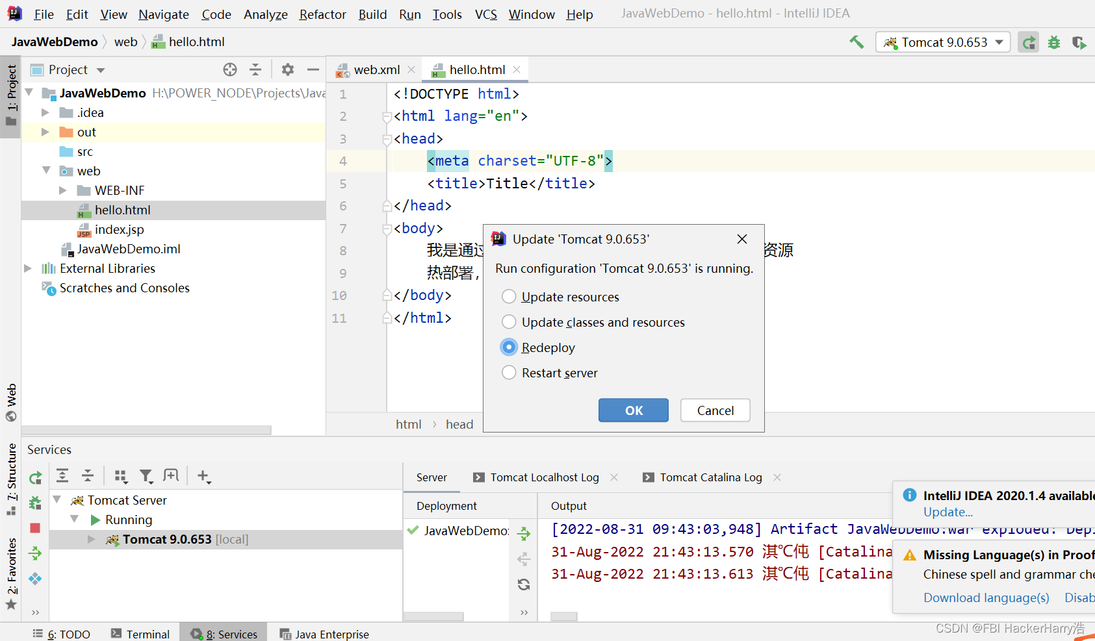Click the Add Service plus icon
Screen dimensions: 1095x641
[x=204, y=476]
